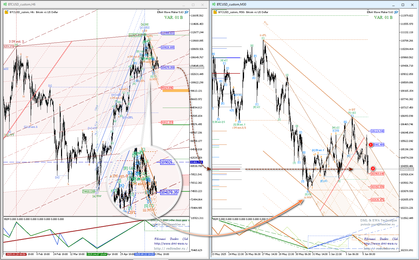This screenshot has height=260, width=419.
Task: Select the 103968.640 red price label
Action: click(x=377, y=174)
